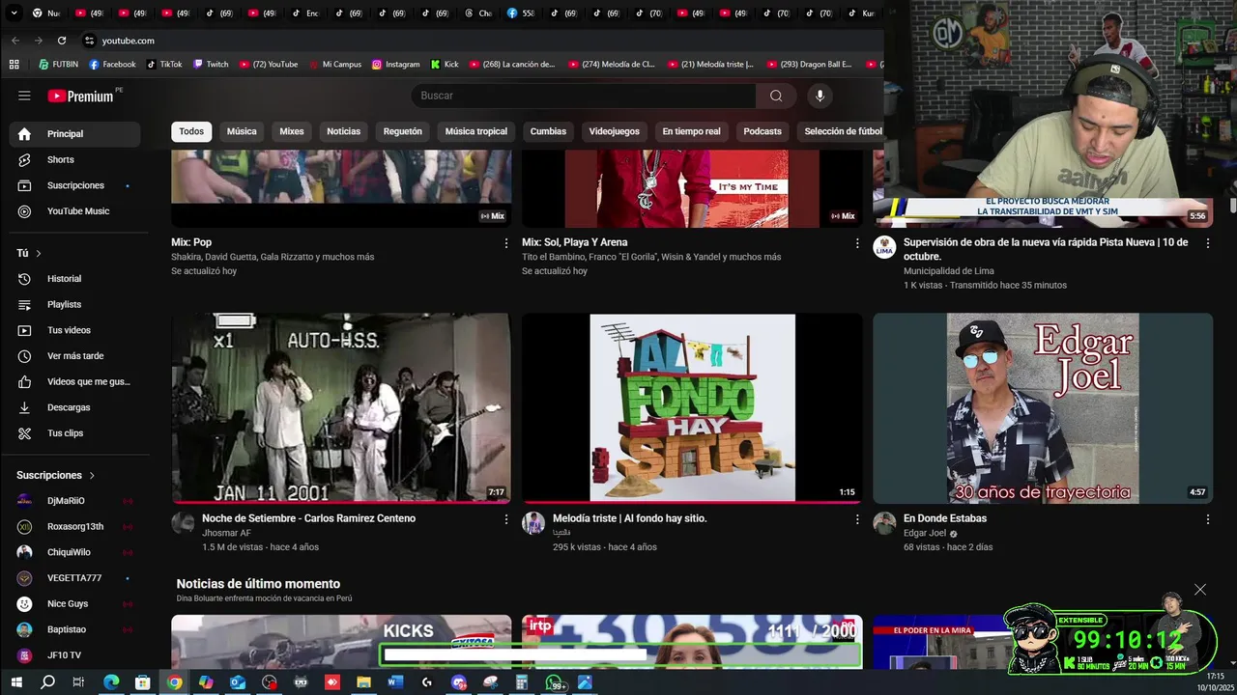Open Shorts in the sidebar

[74, 159]
